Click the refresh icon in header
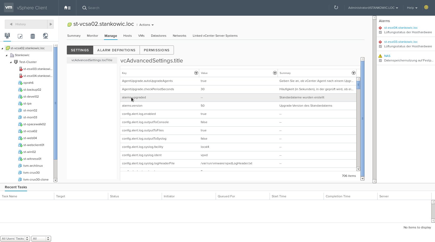Image resolution: width=435 pixels, height=242 pixels. (x=336, y=7)
